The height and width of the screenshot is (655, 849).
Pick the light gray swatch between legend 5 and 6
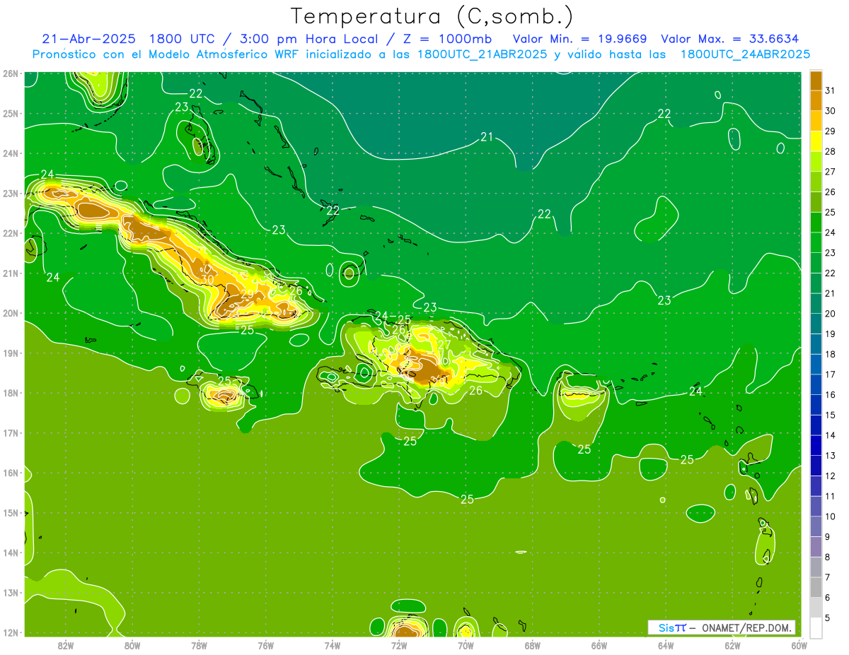[x=816, y=608]
